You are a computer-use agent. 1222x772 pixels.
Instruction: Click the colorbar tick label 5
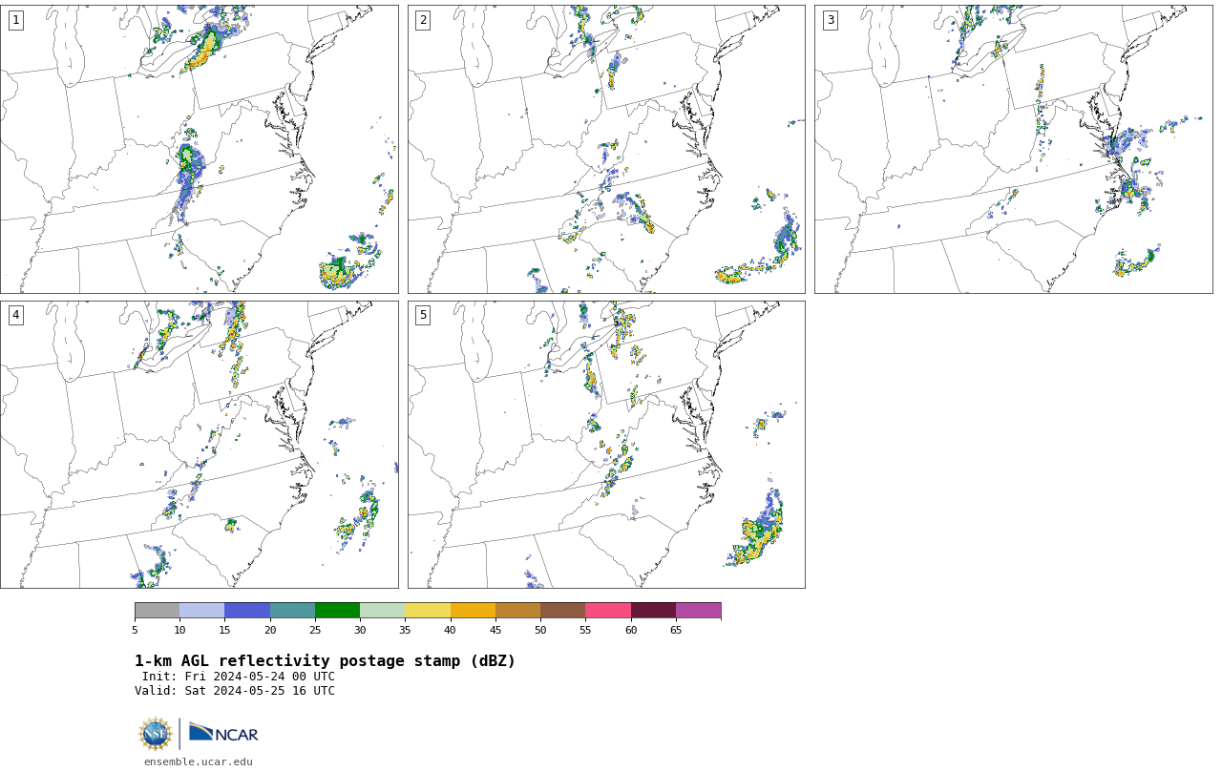click(x=135, y=630)
